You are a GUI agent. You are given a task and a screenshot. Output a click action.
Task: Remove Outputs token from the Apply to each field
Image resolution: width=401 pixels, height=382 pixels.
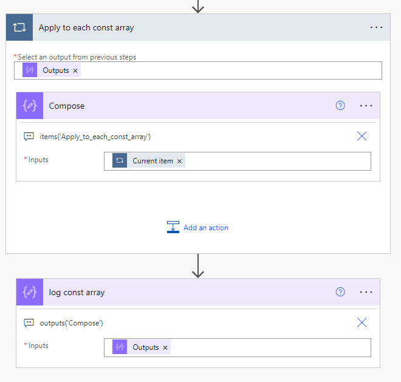pos(75,70)
